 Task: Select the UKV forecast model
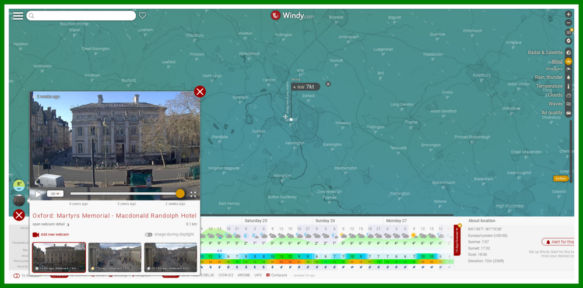pyautogui.click(x=258, y=275)
